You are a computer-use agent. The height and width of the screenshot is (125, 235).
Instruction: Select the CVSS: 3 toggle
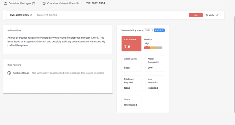pyautogui.click(x=159, y=31)
